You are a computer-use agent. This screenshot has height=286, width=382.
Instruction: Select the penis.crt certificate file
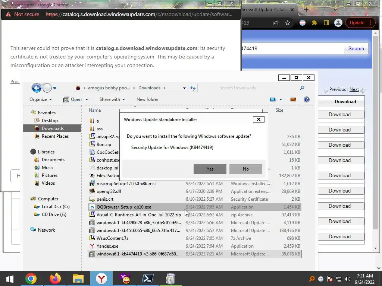pyautogui.click(x=105, y=199)
